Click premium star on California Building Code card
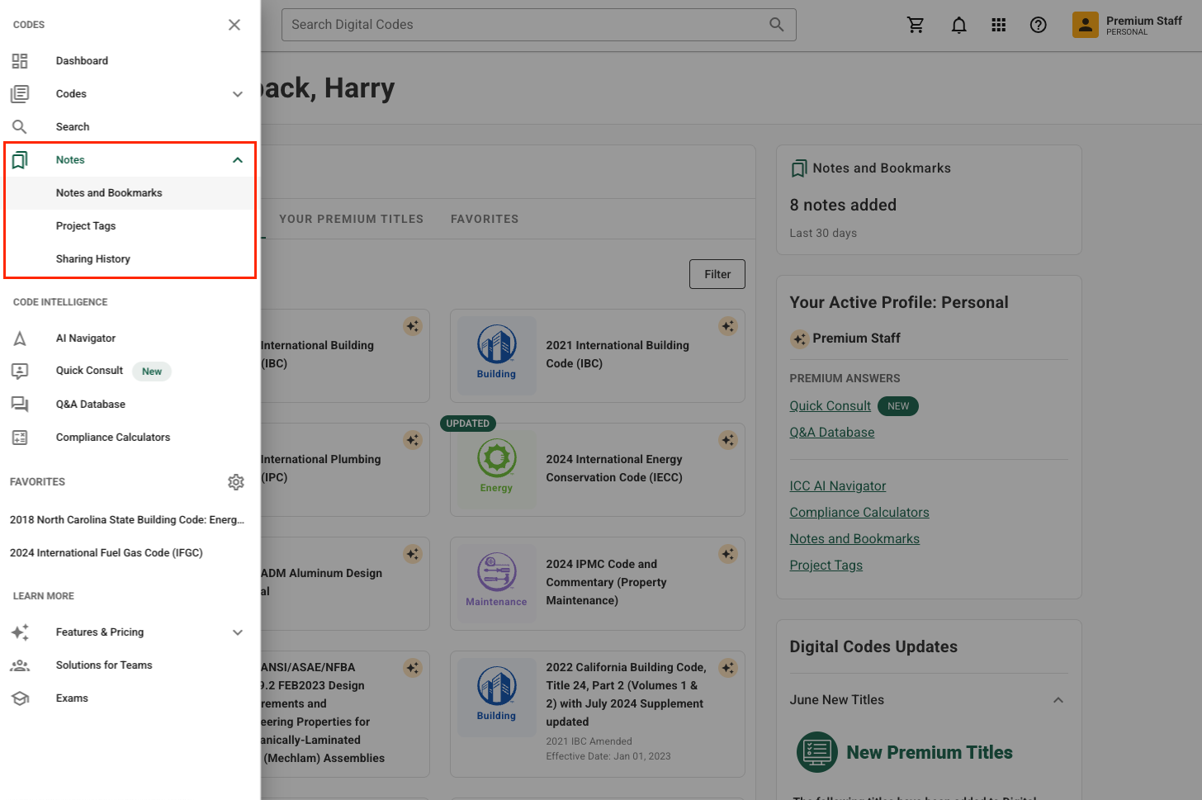The width and height of the screenshot is (1202, 800). 727,668
